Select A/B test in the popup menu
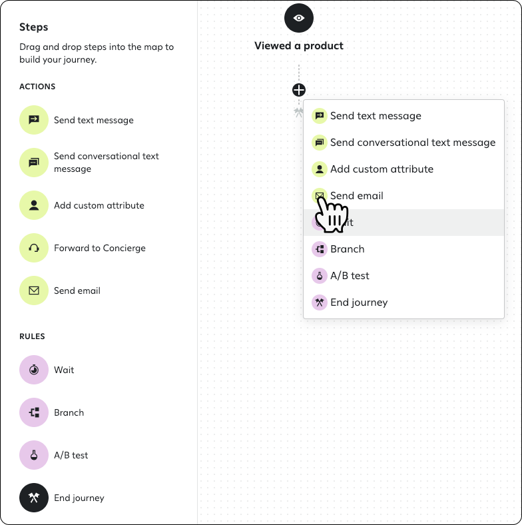The height and width of the screenshot is (525, 522). point(403,276)
